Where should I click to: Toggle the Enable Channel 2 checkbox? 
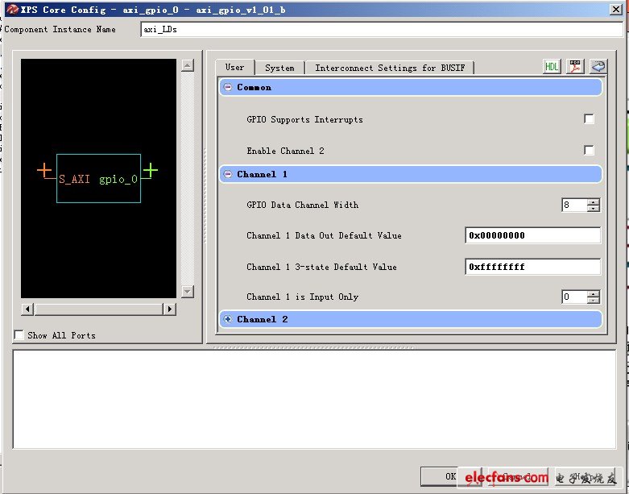[589, 151]
